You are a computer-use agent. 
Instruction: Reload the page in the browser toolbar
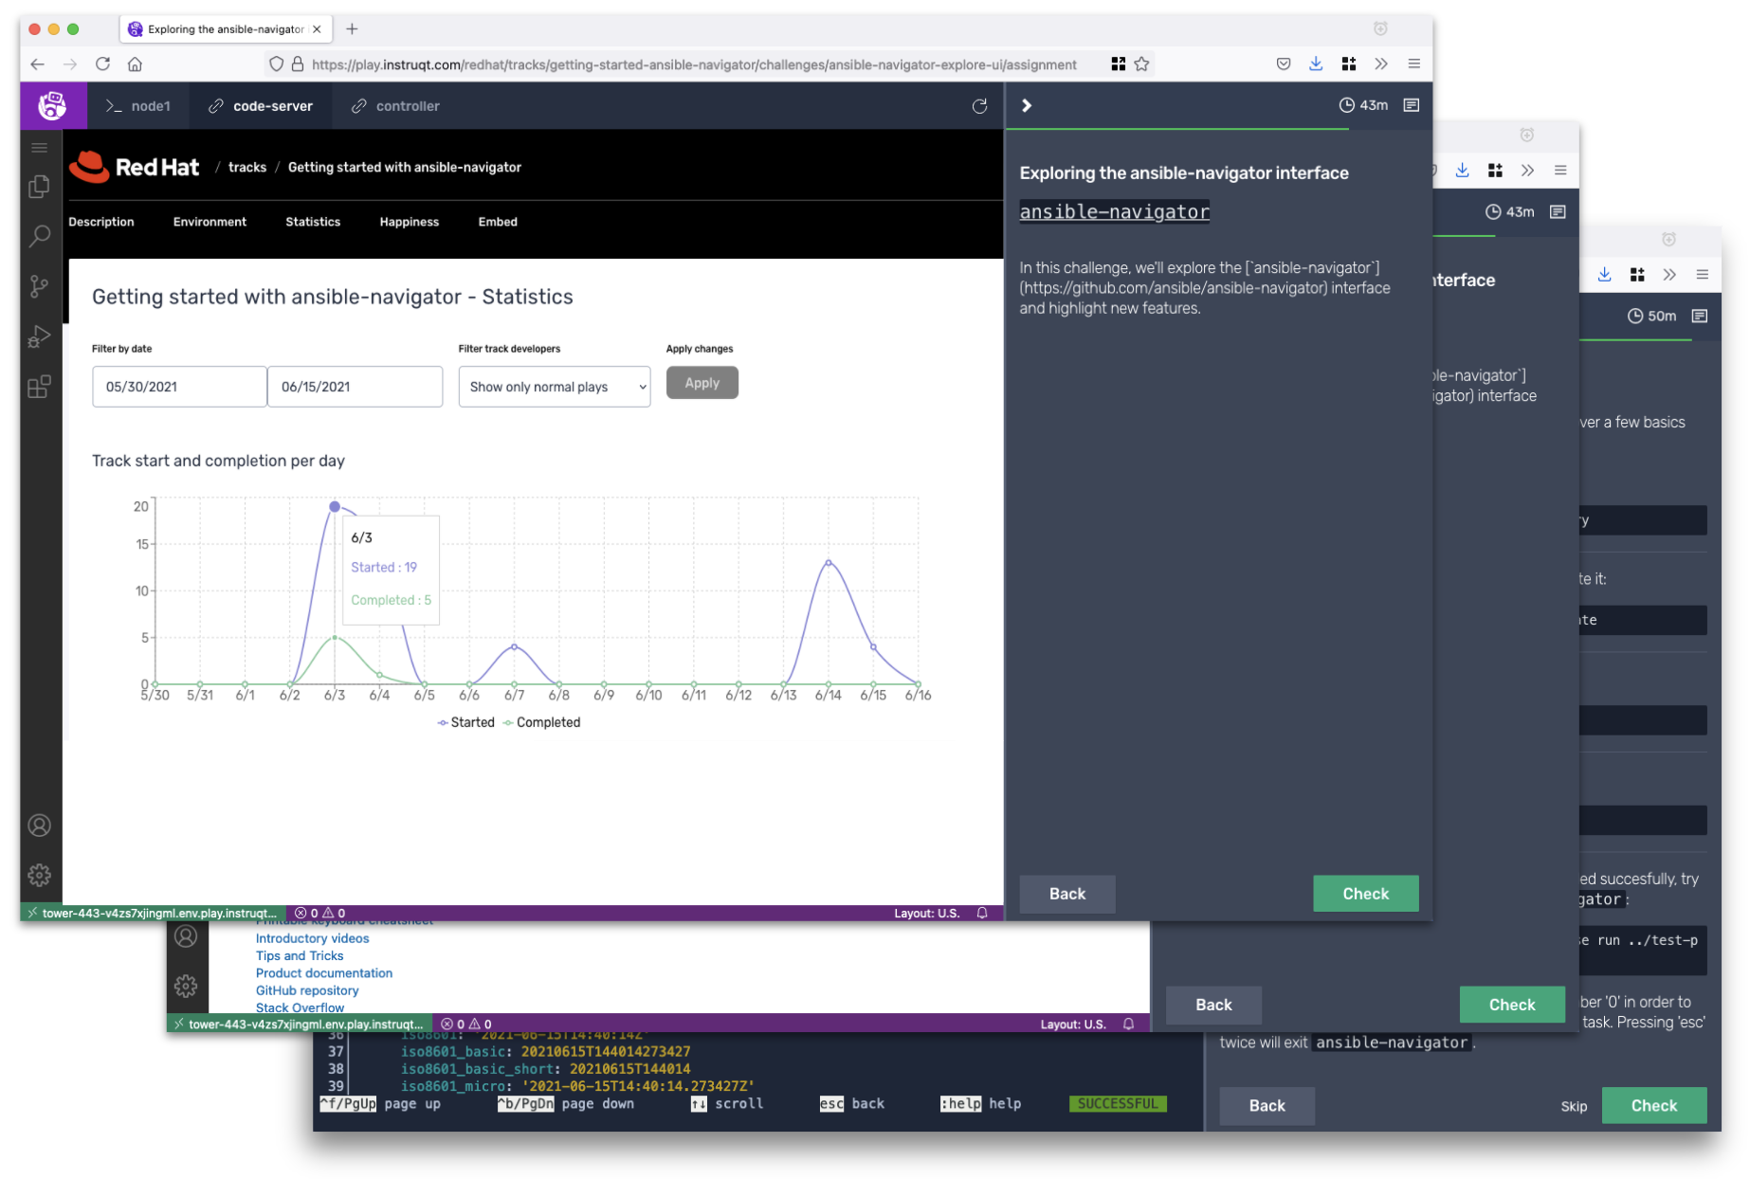(x=102, y=64)
